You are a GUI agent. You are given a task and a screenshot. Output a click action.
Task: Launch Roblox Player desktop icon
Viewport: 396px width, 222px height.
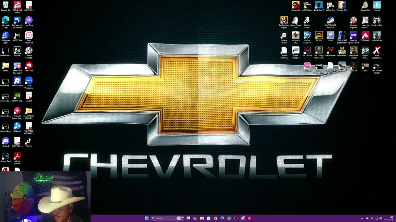coord(17,82)
